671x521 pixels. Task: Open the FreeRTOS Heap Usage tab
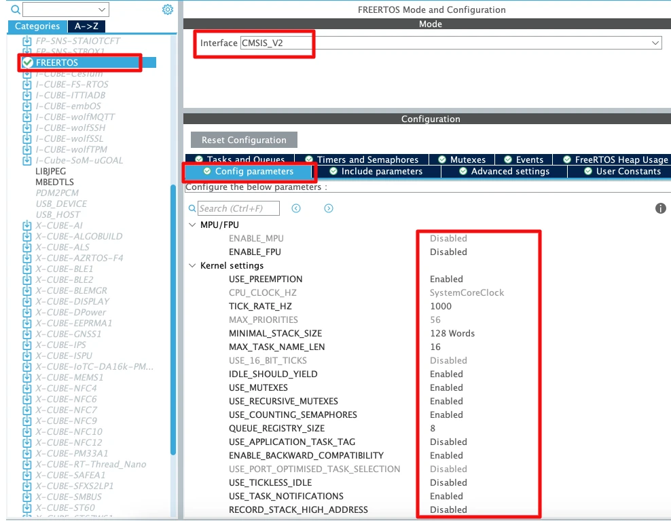tap(615, 159)
